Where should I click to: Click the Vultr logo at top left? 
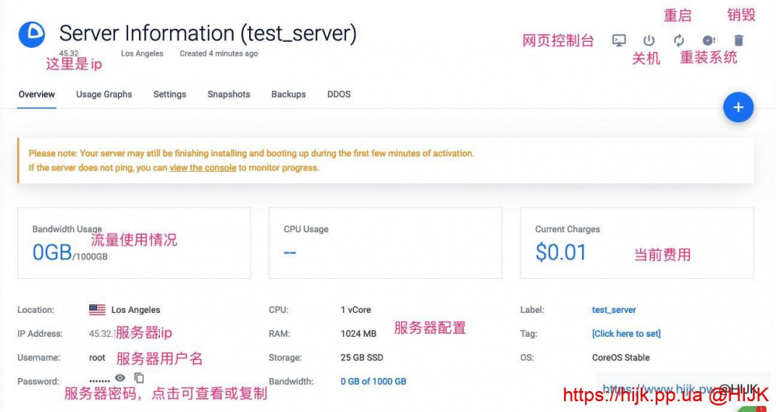coord(33,35)
